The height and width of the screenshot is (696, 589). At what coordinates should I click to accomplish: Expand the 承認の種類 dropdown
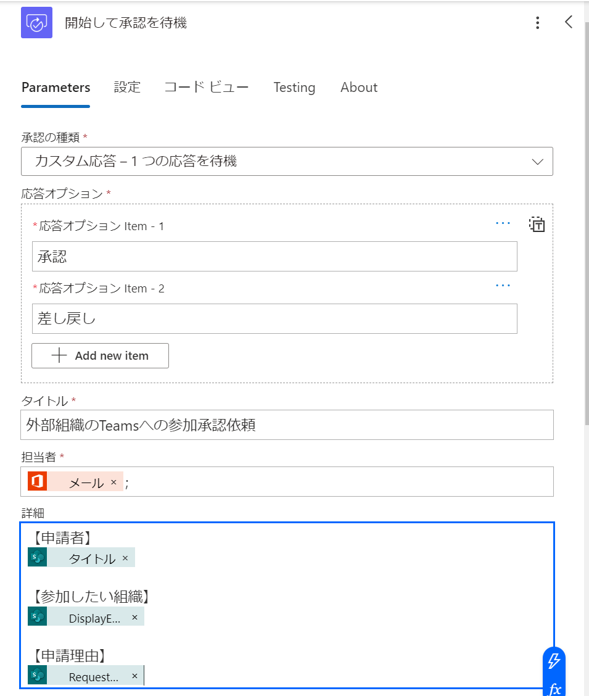coord(287,161)
